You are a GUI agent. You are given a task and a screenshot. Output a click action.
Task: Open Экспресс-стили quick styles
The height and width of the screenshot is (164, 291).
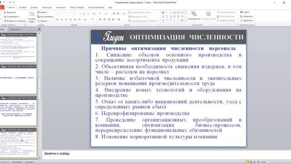208,16
